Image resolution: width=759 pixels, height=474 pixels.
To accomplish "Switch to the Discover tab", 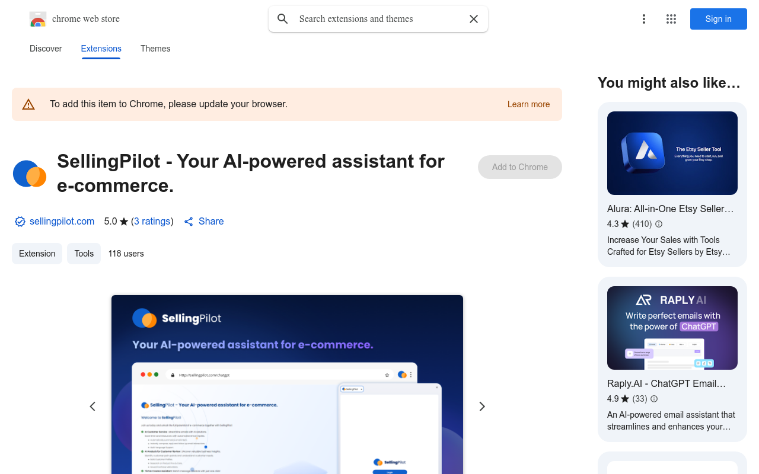I will point(46,49).
